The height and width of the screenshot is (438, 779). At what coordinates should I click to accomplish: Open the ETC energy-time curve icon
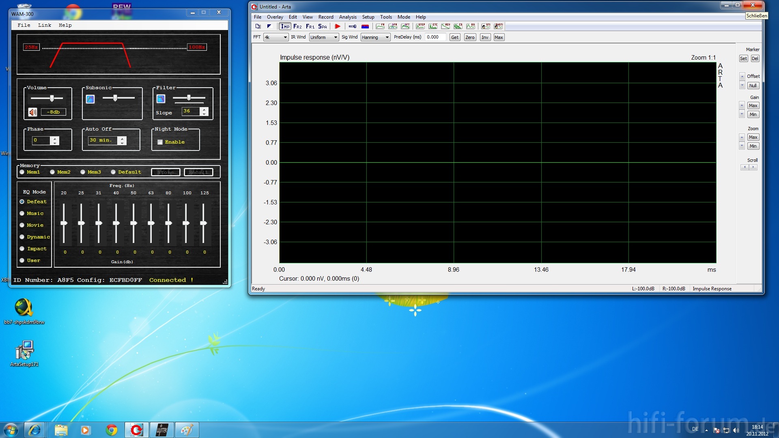coord(433,26)
